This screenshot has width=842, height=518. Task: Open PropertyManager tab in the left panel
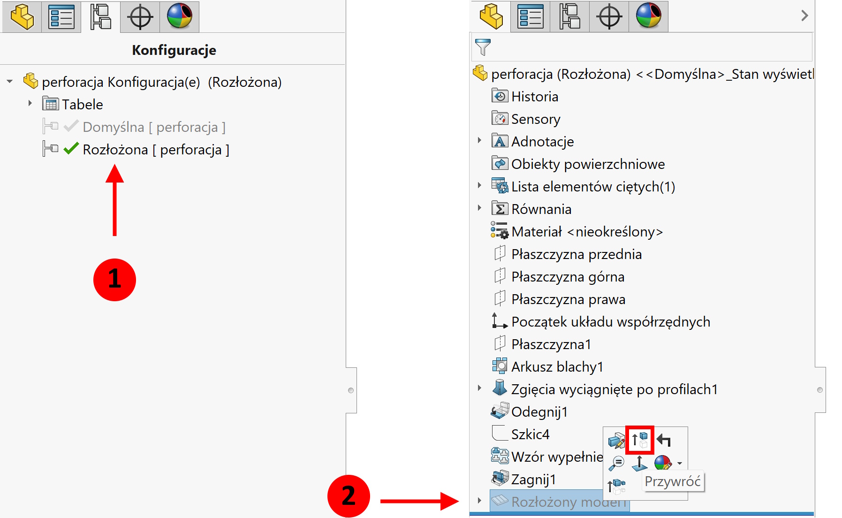click(x=61, y=17)
